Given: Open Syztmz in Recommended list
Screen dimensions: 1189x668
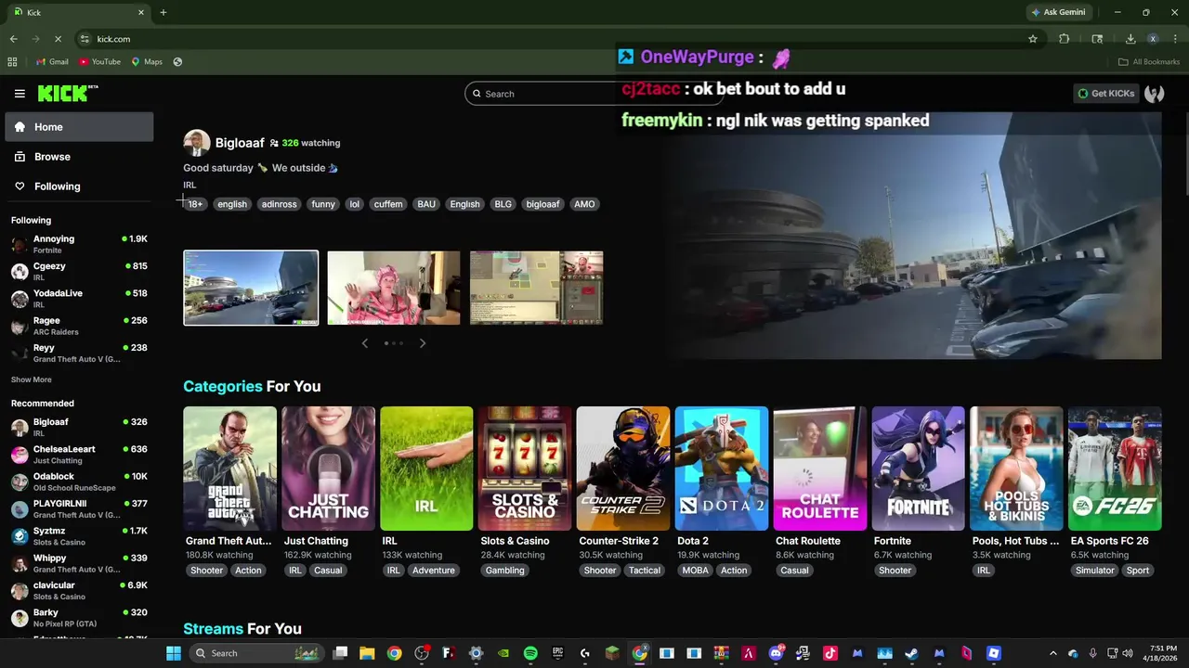Looking at the screenshot, I should [79, 536].
